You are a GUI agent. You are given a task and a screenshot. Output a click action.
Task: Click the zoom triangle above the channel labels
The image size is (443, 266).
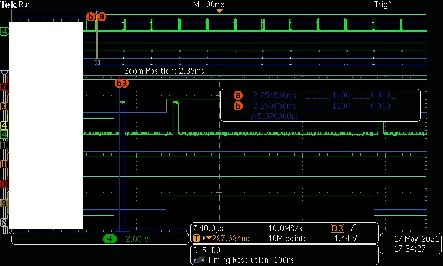[4, 73]
